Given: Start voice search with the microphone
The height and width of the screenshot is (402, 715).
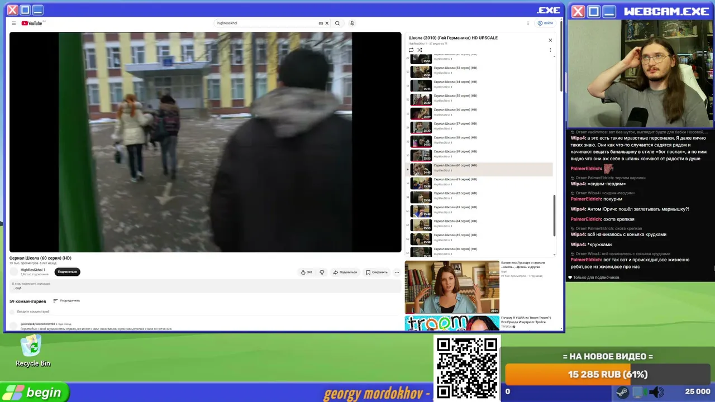Looking at the screenshot, I should [x=352, y=23].
